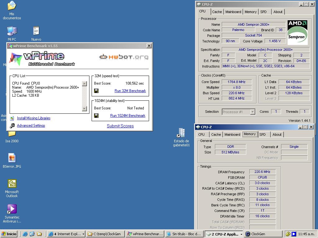Click the floppy save icon for 32M score
This screenshot has width=318, height=238.
pos(96,91)
